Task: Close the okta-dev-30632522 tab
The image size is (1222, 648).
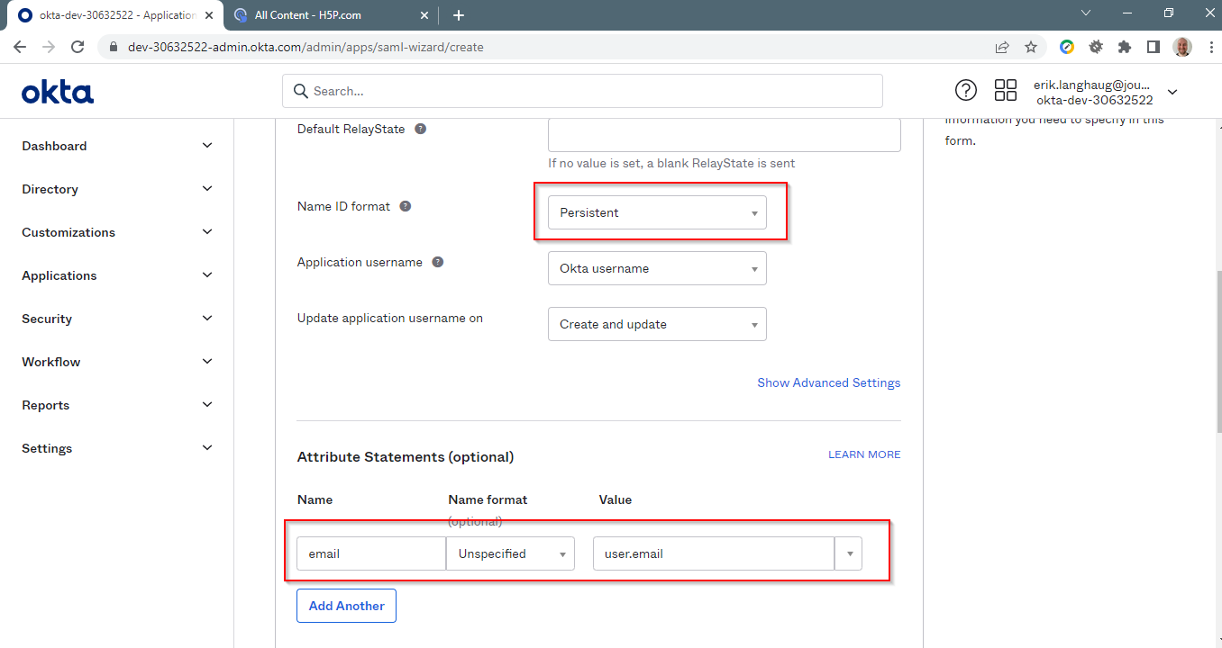Action: (209, 15)
